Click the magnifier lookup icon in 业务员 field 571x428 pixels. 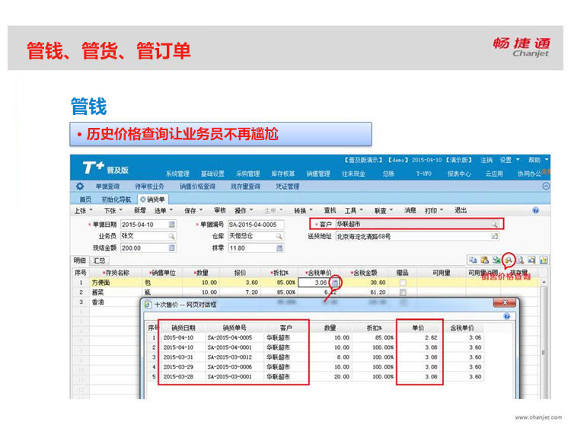[x=171, y=236]
